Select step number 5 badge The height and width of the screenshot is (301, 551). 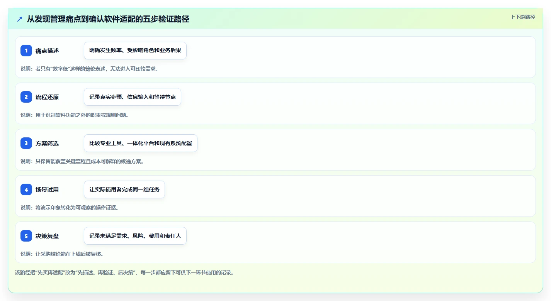pos(26,236)
